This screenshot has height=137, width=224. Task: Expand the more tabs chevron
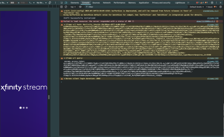pyautogui.click(x=188, y=3)
